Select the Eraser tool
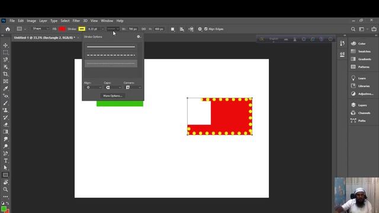This screenshot has width=379, height=213. (x=5, y=125)
